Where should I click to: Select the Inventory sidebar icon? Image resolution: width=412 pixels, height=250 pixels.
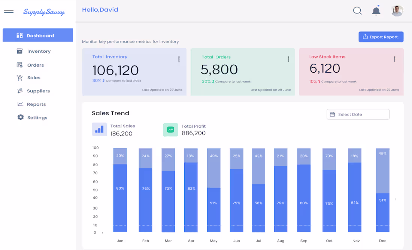(x=19, y=51)
